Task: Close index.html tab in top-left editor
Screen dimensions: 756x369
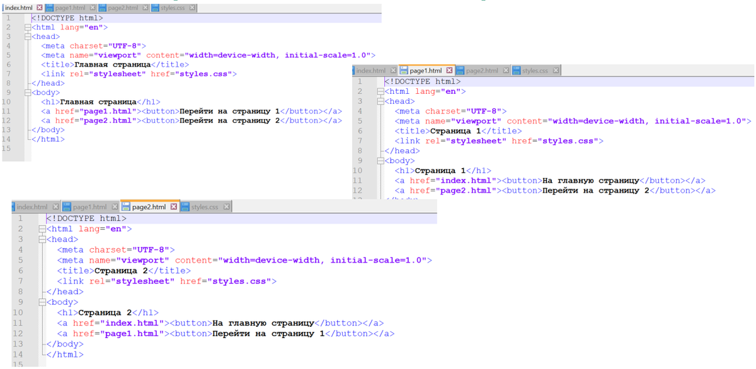Action: (x=38, y=8)
